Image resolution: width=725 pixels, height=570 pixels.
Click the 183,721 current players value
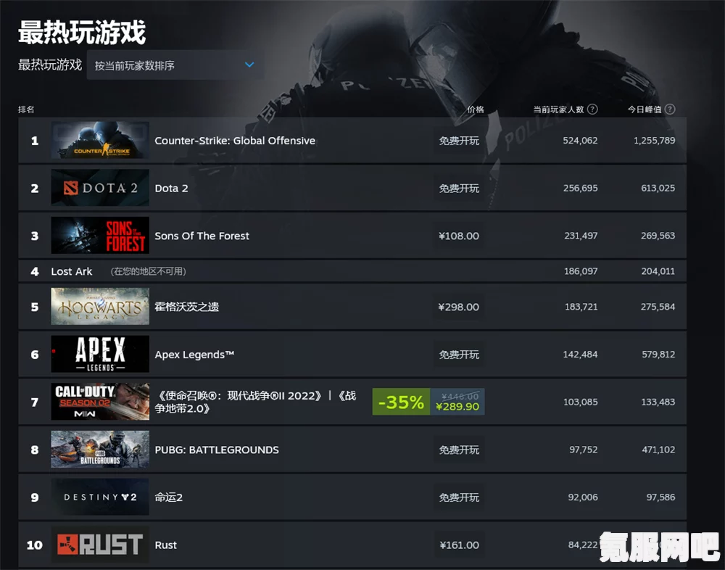click(x=581, y=307)
